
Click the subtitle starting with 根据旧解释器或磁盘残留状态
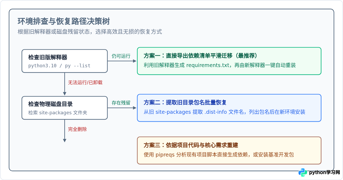tap(90, 32)
